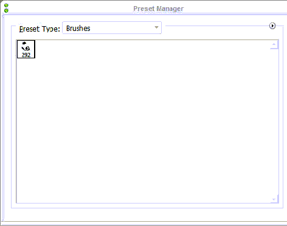Viewport: 287px width, 226px height.
Task: Click the lower green window control button
Action: 6,10
